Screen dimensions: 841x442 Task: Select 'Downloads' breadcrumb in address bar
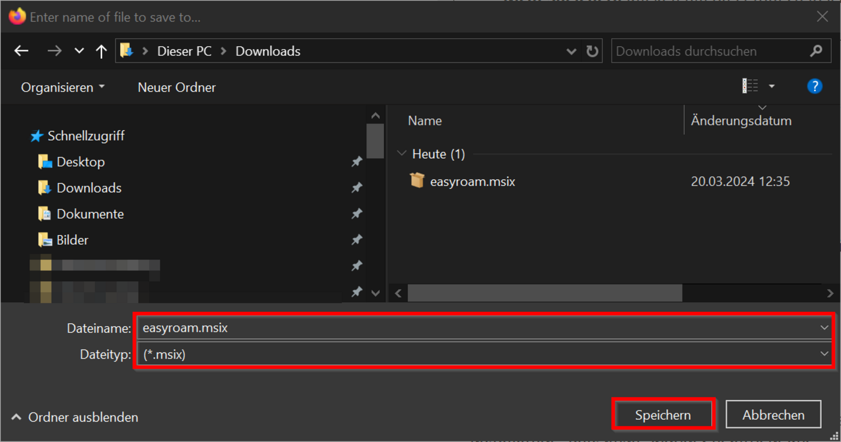[268, 51]
